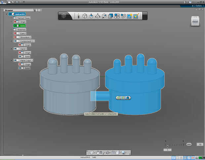Click the red lifesaver icon in status bar
Viewport: 205px width, 160px height.
click(192, 158)
